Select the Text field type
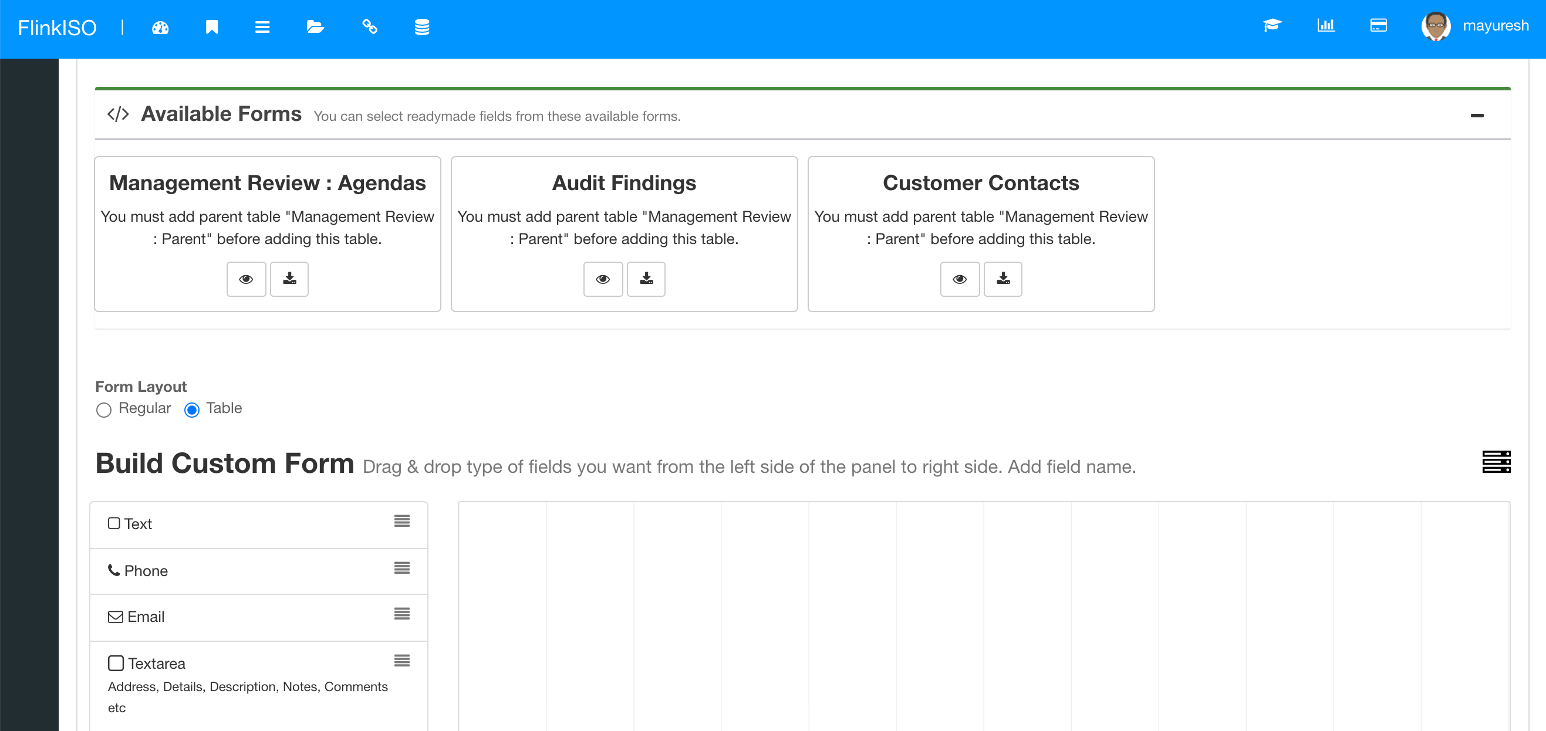1546x731 pixels. pos(258,524)
